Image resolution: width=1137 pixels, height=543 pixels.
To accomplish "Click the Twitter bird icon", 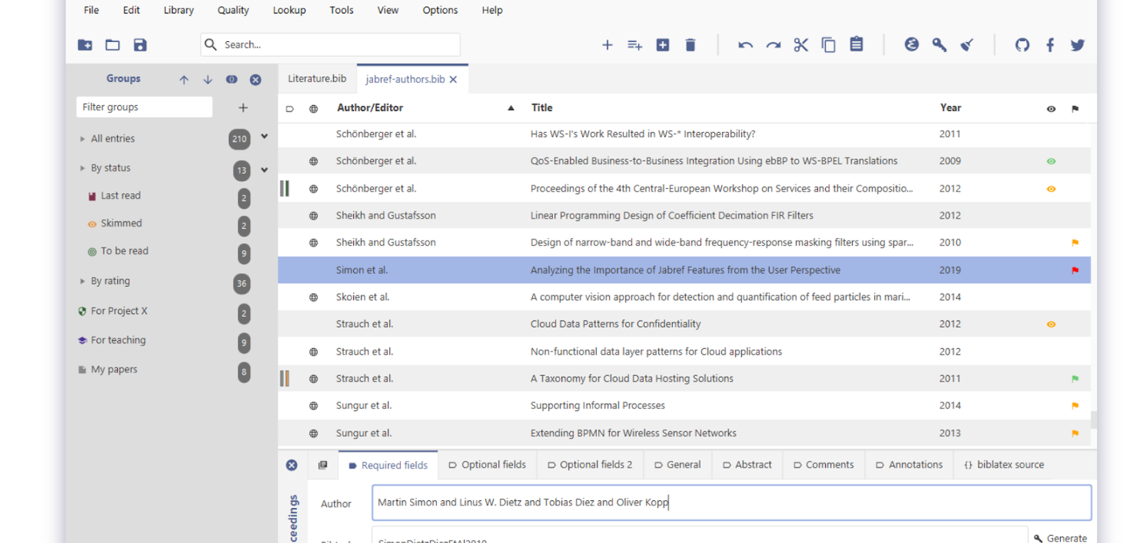I will tap(1077, 45).
